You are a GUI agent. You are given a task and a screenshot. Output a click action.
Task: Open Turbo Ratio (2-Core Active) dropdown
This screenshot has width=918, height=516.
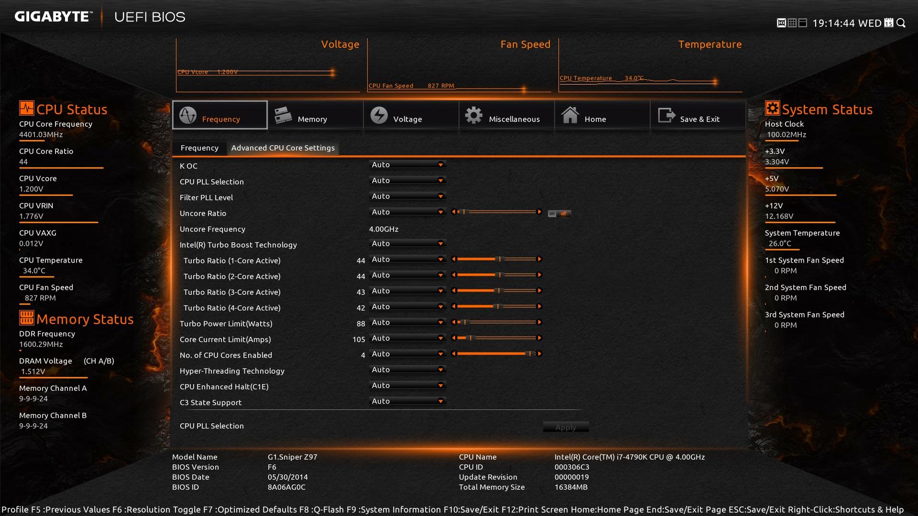[x=408, y=275]
